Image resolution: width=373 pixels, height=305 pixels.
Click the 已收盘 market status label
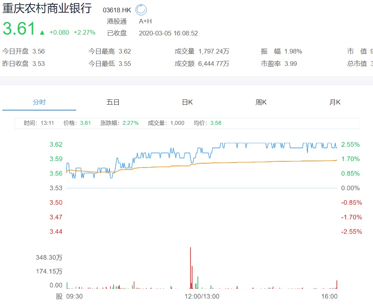pyautogui.click(x=117, y=33)
